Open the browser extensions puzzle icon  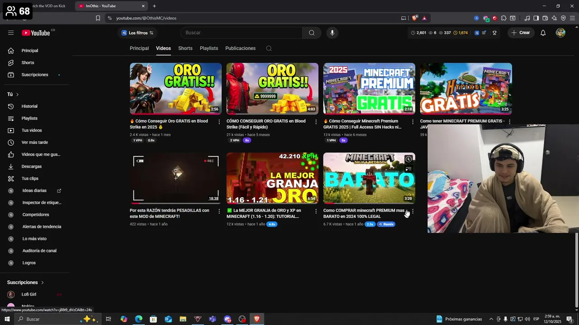tap(503, 18)
